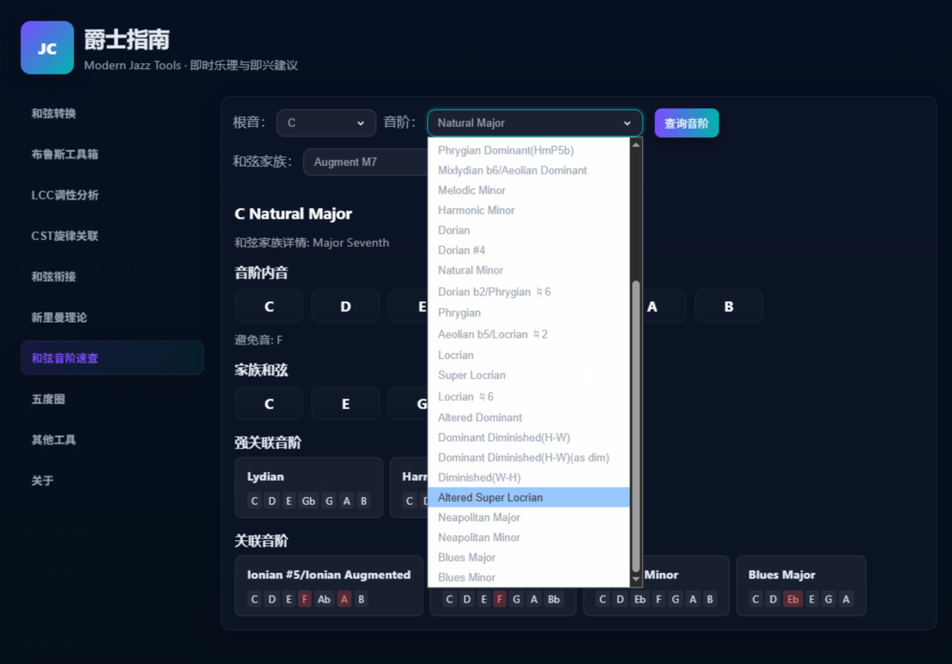Screen dimensions: 952x664
Task: Pick the Dorian scale option
Action: coord(528,230)
